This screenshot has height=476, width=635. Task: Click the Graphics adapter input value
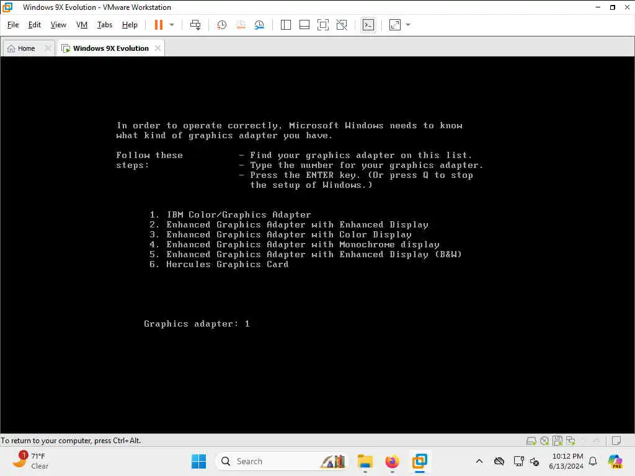click(x=247, y=324)
